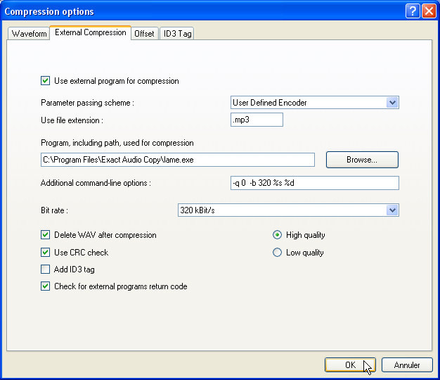The image size is (440, 380).
Task: Toggle Check for external programs return code
Action: point(46,286)
